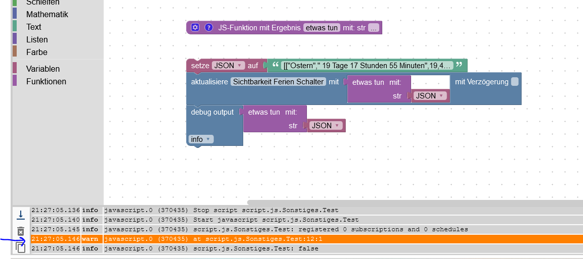
Task: Open the JSON variable dropdown in 'setze' block
Action: (x=228, y=66)
